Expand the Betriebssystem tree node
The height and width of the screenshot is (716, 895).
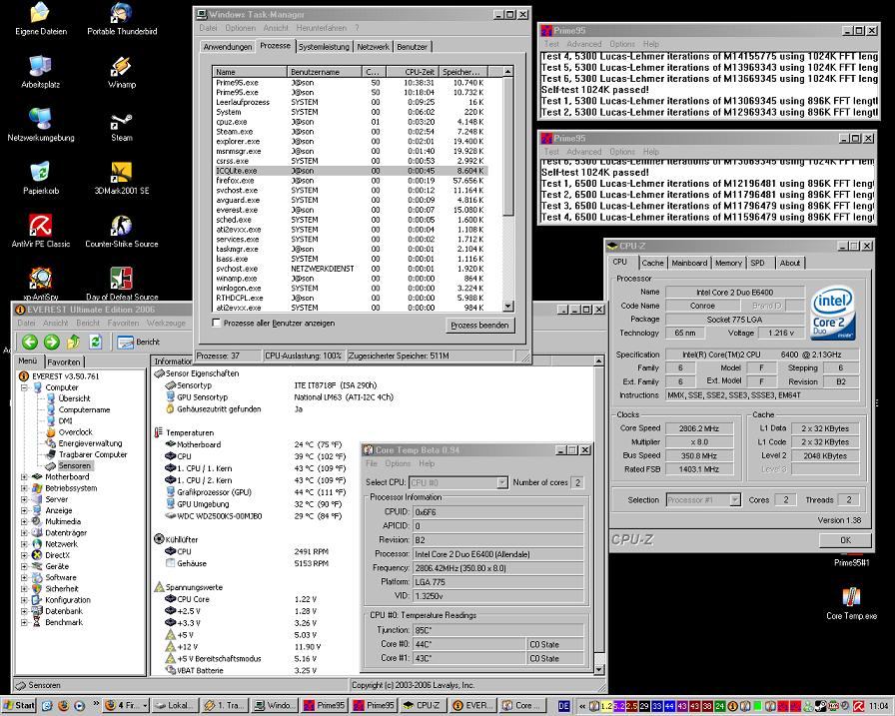24,488
